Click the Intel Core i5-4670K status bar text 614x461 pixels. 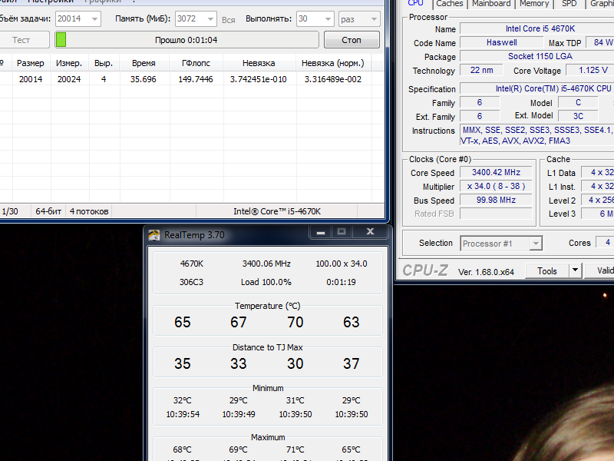click(277, 212)
